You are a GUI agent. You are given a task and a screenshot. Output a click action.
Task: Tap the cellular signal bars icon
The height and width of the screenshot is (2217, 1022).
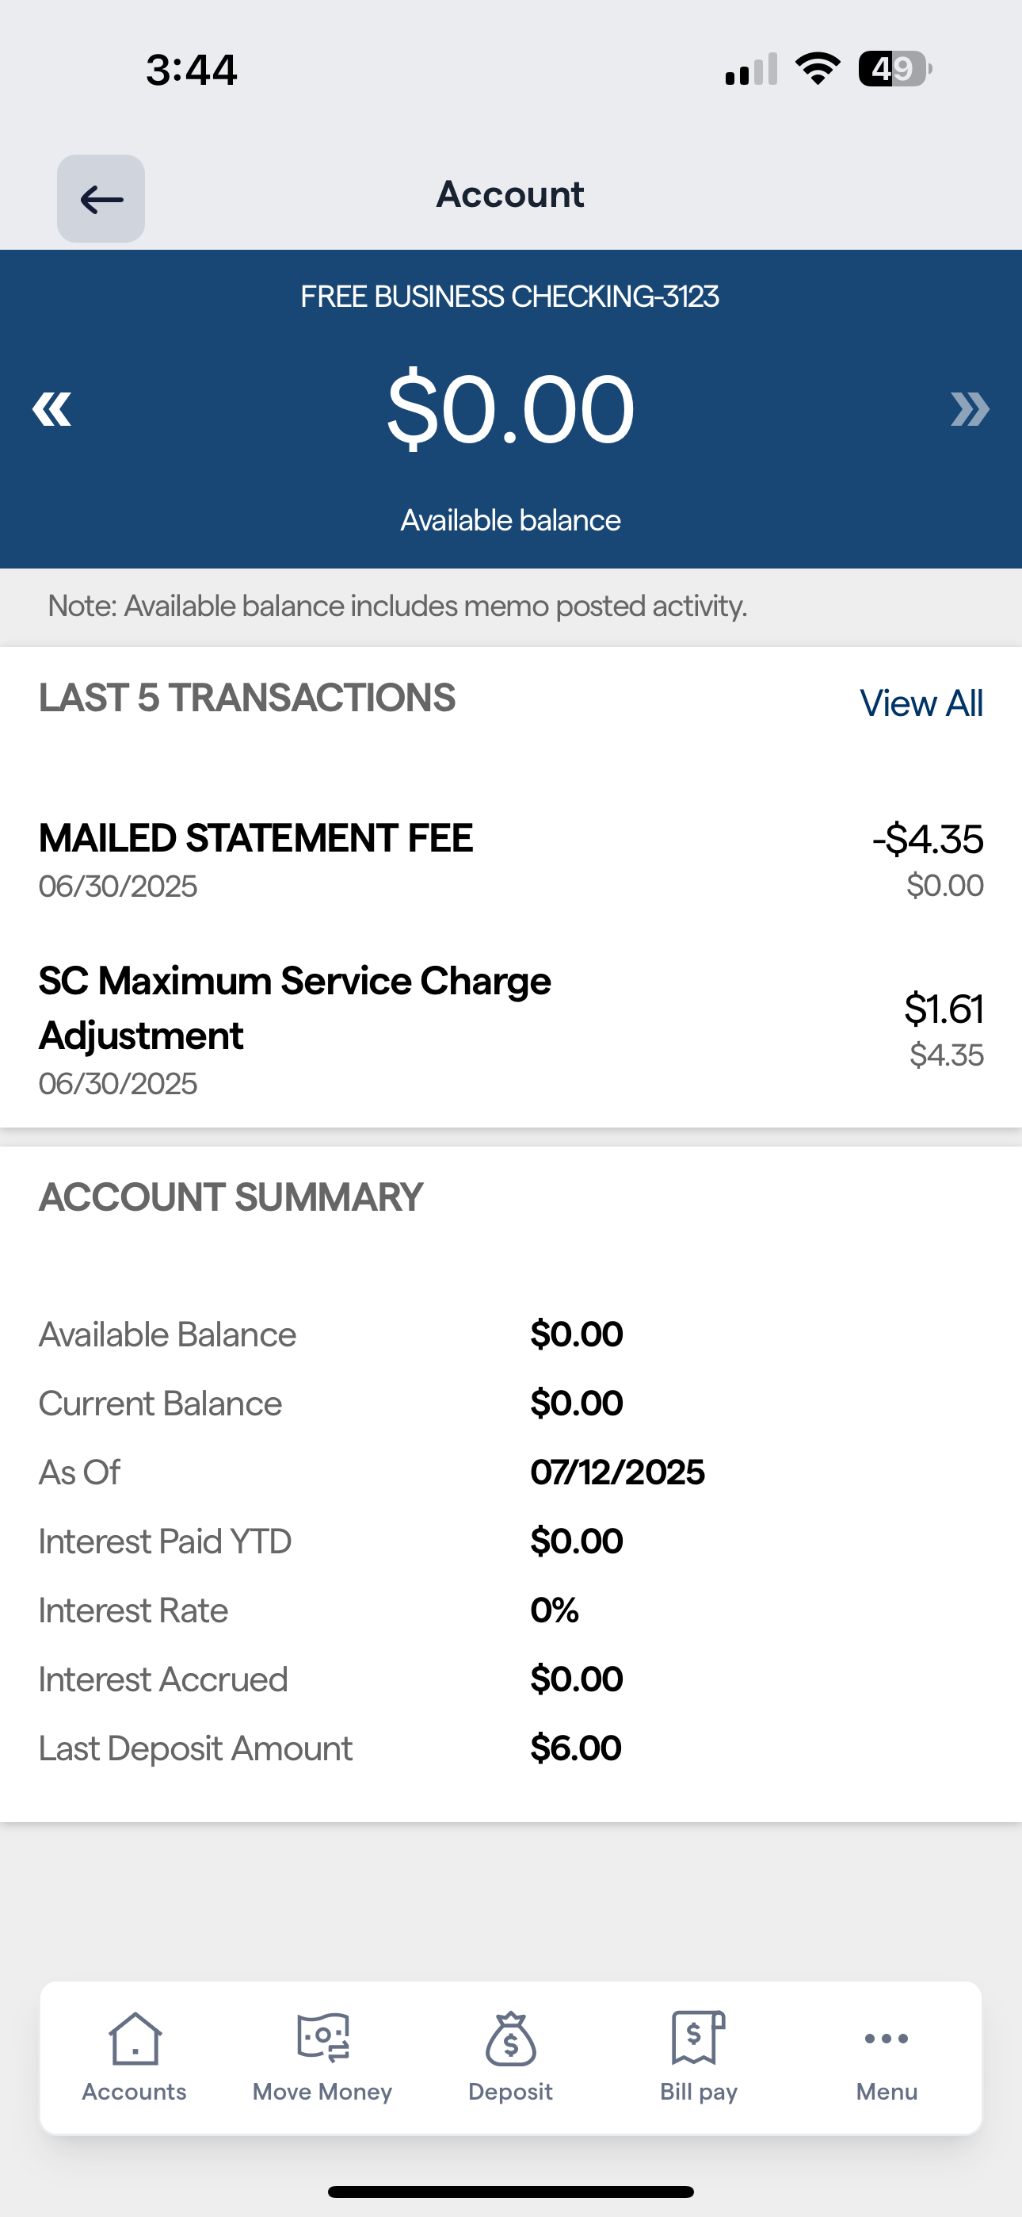tap(751, 69)
